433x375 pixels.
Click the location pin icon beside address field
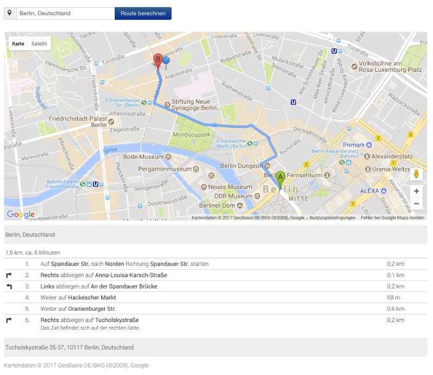[x=10, y=13]
